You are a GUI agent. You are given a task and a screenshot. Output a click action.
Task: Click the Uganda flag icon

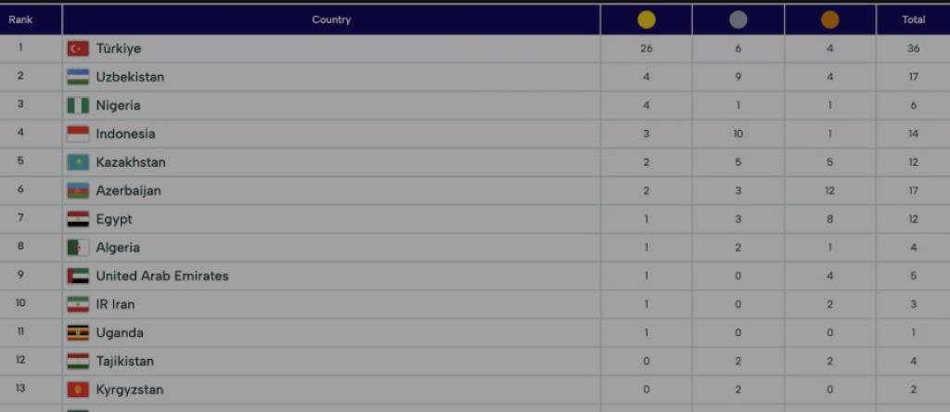[x=78, y=333]
